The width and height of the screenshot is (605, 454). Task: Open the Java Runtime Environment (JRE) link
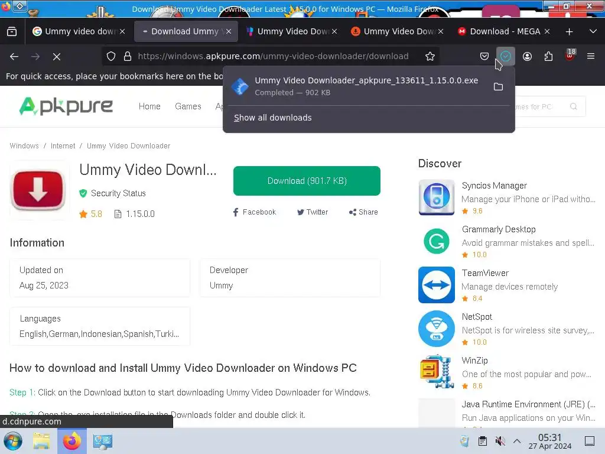click(529, 404)
